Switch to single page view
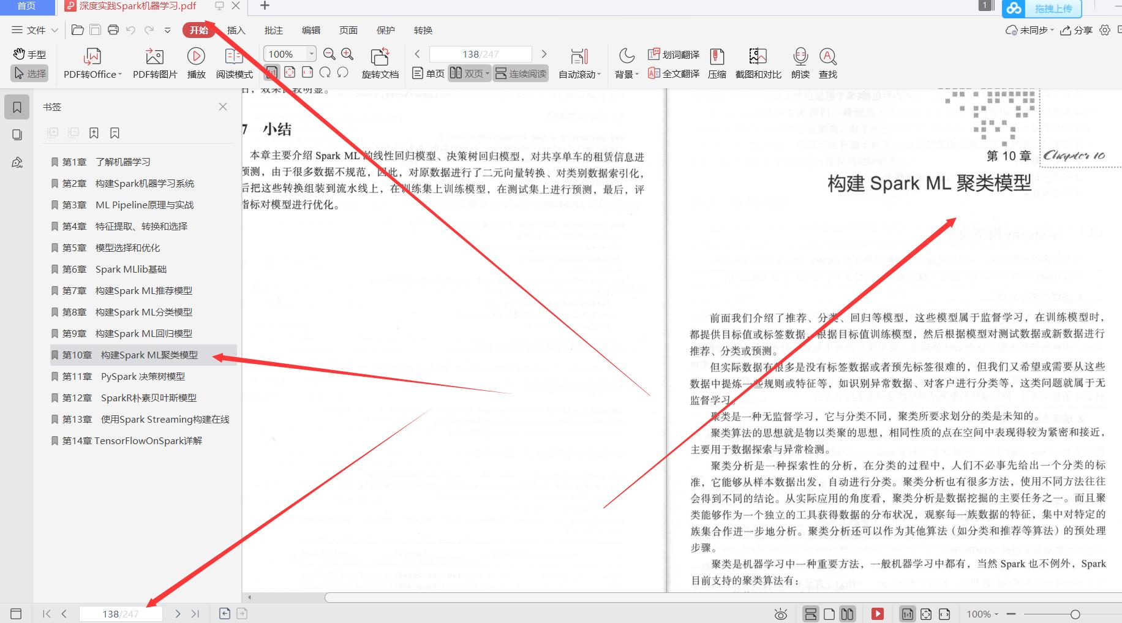The image size is (1122, 623). tap(428, 74)
